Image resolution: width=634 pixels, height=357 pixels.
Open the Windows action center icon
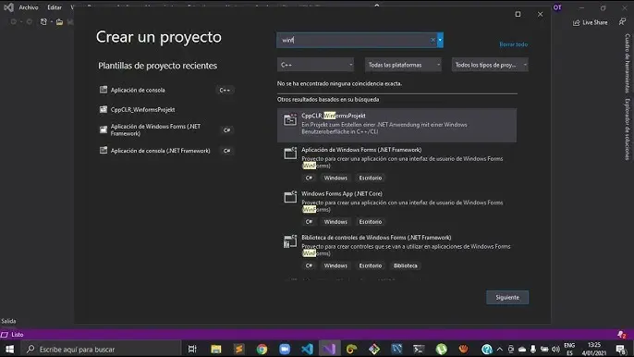pos(620,349)
